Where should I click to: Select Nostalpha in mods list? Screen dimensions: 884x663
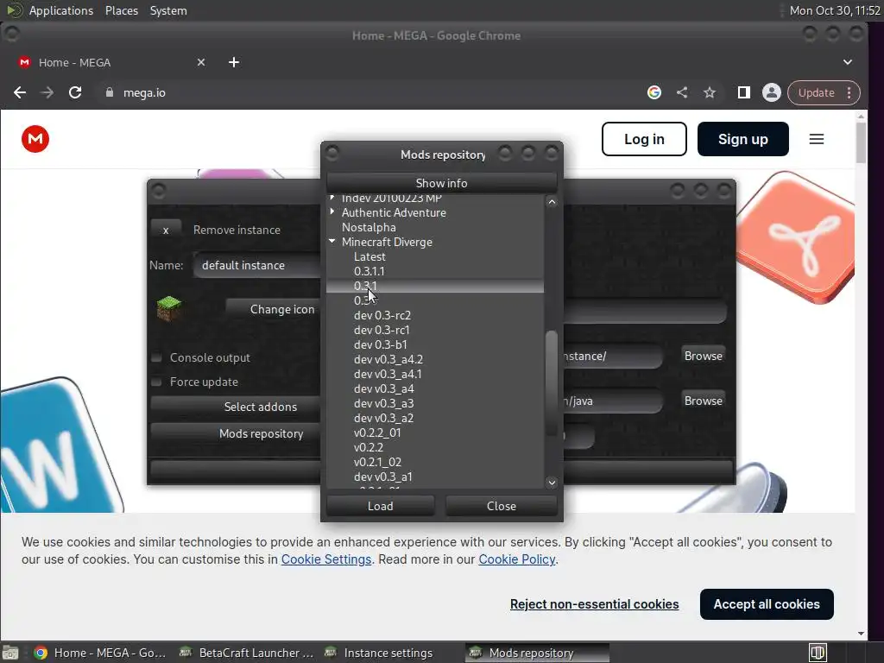(369, 227)
